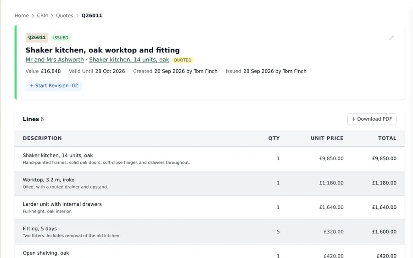Screen dimensions: 413x258
Task: Click 'Created 26 Sep 2026 by Tom Finch'
Action: coord(175,71)
